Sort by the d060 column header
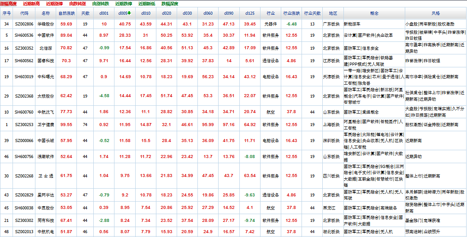 click(x=208, y=13)
